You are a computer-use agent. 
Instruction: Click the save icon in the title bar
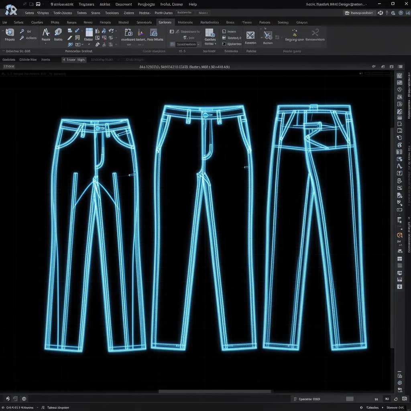tap(38, 4)
